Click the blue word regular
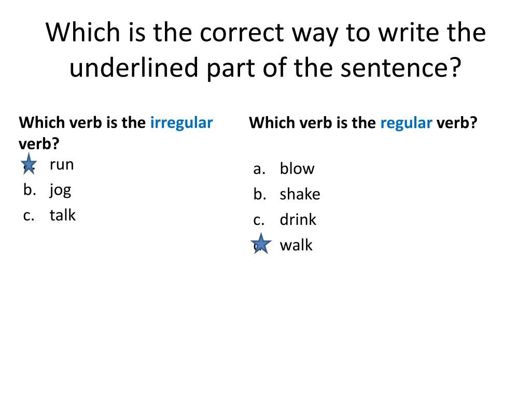Screen dimensions: 531x398 point(406,123)
